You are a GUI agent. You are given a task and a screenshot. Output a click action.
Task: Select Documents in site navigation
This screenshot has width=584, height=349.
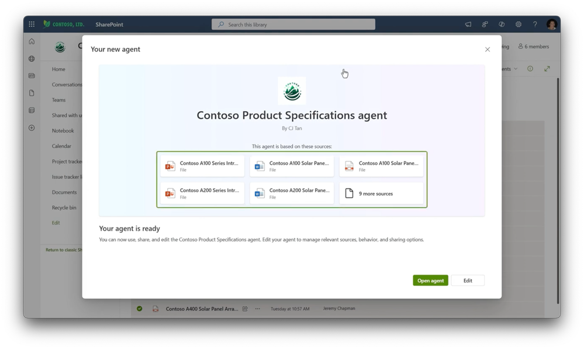[64, 192]
